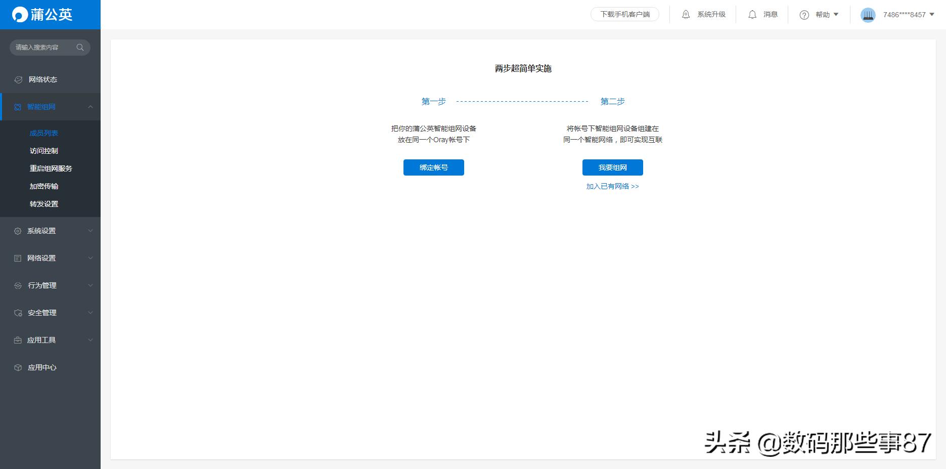Click the 系统设置 menu label
The width and height of the screenshot is (946, 469).
[x=41, y=231]
